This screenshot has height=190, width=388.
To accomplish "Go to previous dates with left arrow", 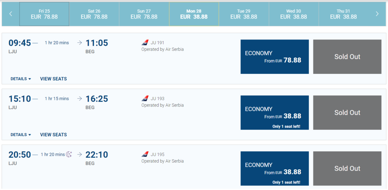I will [x=11, y=14].
